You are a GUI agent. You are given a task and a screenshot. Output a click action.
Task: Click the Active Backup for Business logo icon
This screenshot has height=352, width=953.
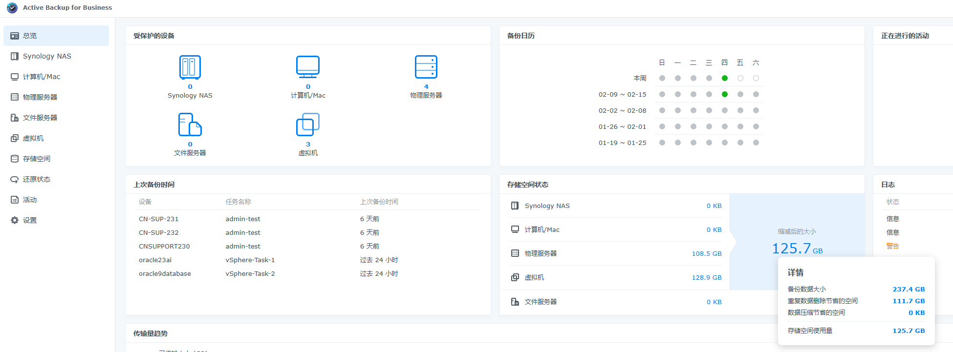click(x=12, y=8)
